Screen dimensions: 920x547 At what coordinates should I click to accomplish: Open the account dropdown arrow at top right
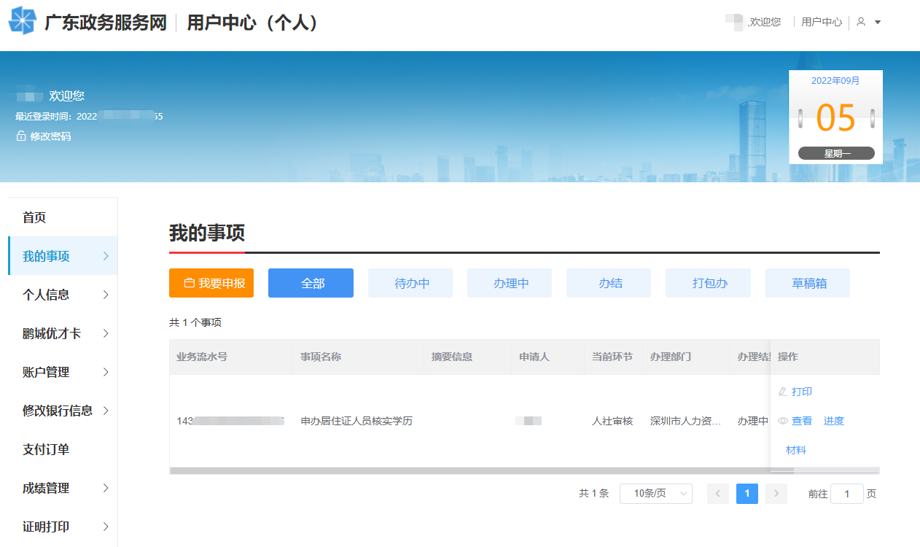coord(878,22)
